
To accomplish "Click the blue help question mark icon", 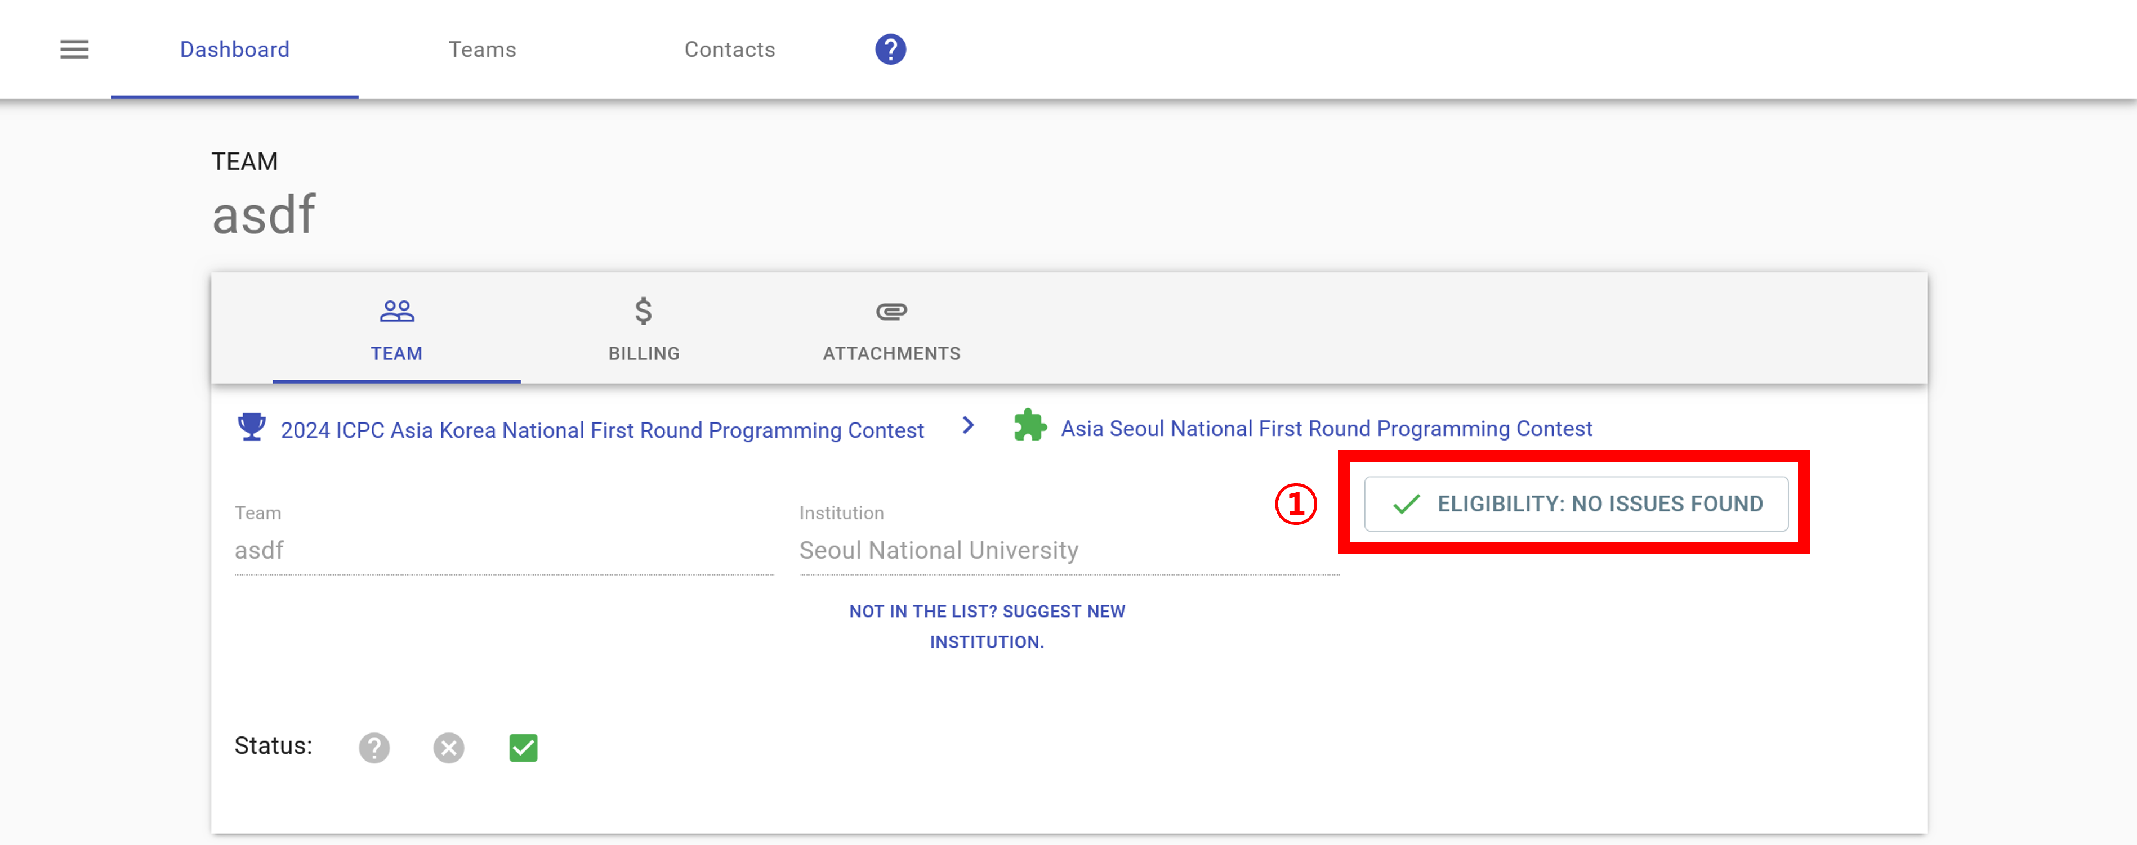I will coord(890,50).
